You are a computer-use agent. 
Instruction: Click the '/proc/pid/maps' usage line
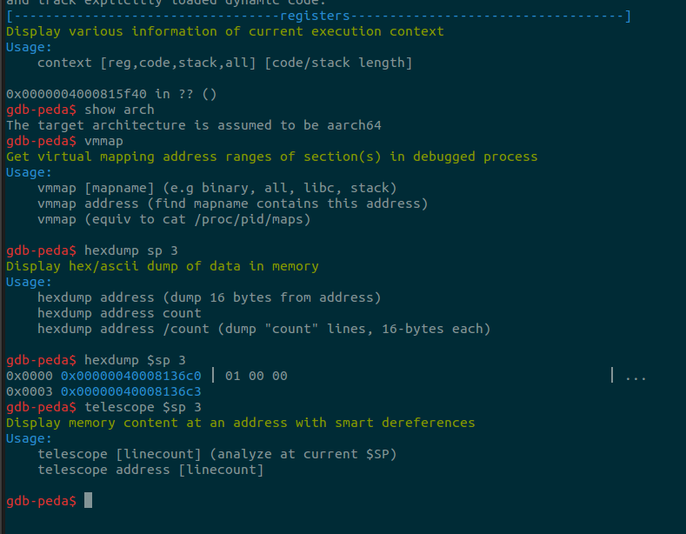click(174, 219)
